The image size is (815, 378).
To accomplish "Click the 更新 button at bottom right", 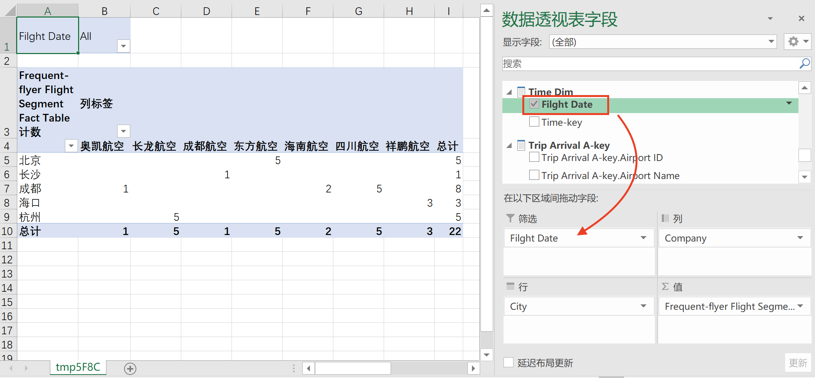I will [798, 363].
